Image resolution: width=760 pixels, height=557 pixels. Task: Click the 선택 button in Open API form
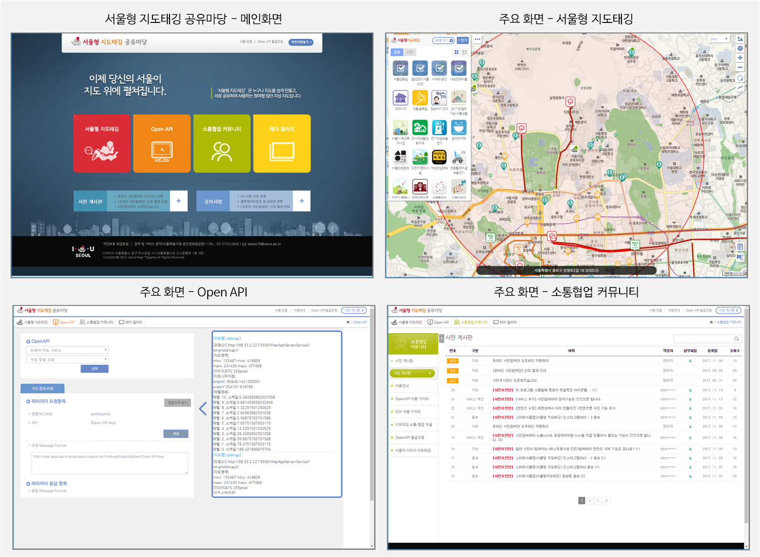click(x=95, y=368)
